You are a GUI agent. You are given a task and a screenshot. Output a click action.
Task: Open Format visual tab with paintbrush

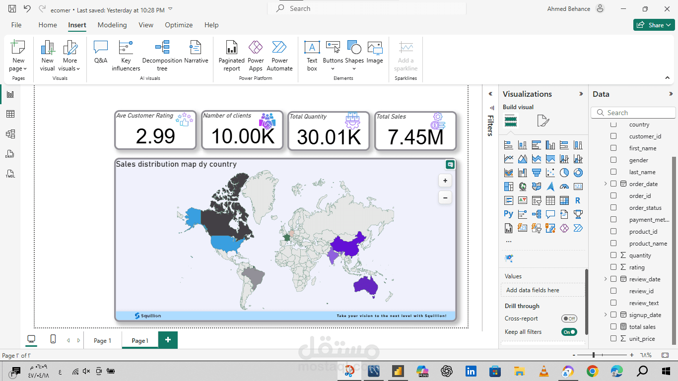(x=543, y=121)
